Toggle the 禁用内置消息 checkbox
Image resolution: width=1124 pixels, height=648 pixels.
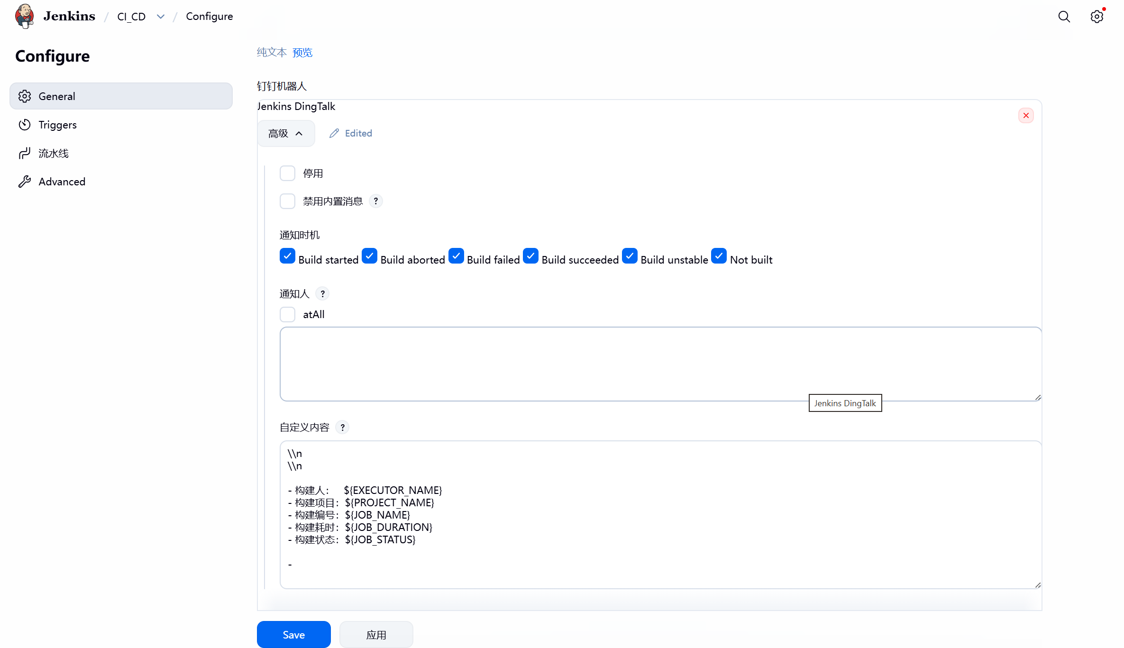coord(287,201)
